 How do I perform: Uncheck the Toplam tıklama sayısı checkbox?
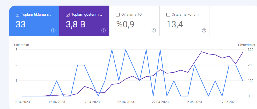[17, 15]
